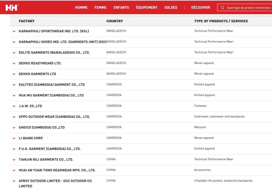Click BANGLADESH in Eslite Garments row
The height and width of the screenshot is (191, 272).
click(x=116, y=52)
